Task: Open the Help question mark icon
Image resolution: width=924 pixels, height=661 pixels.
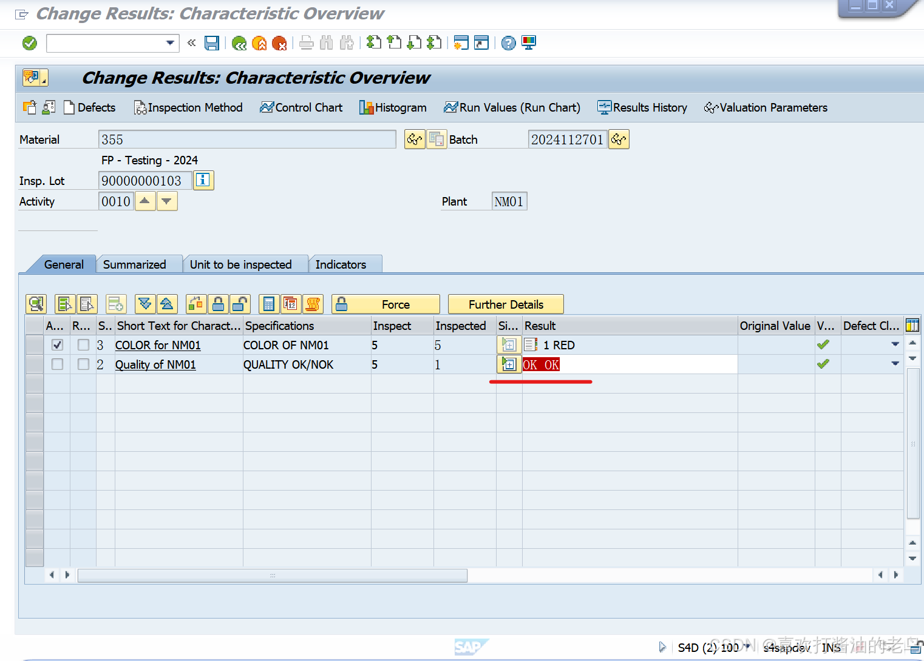Action: coord(509,43)
